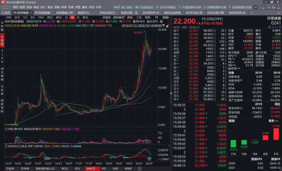Switch to the 1分 interval
282x171 pixels.
click(25, 17)
